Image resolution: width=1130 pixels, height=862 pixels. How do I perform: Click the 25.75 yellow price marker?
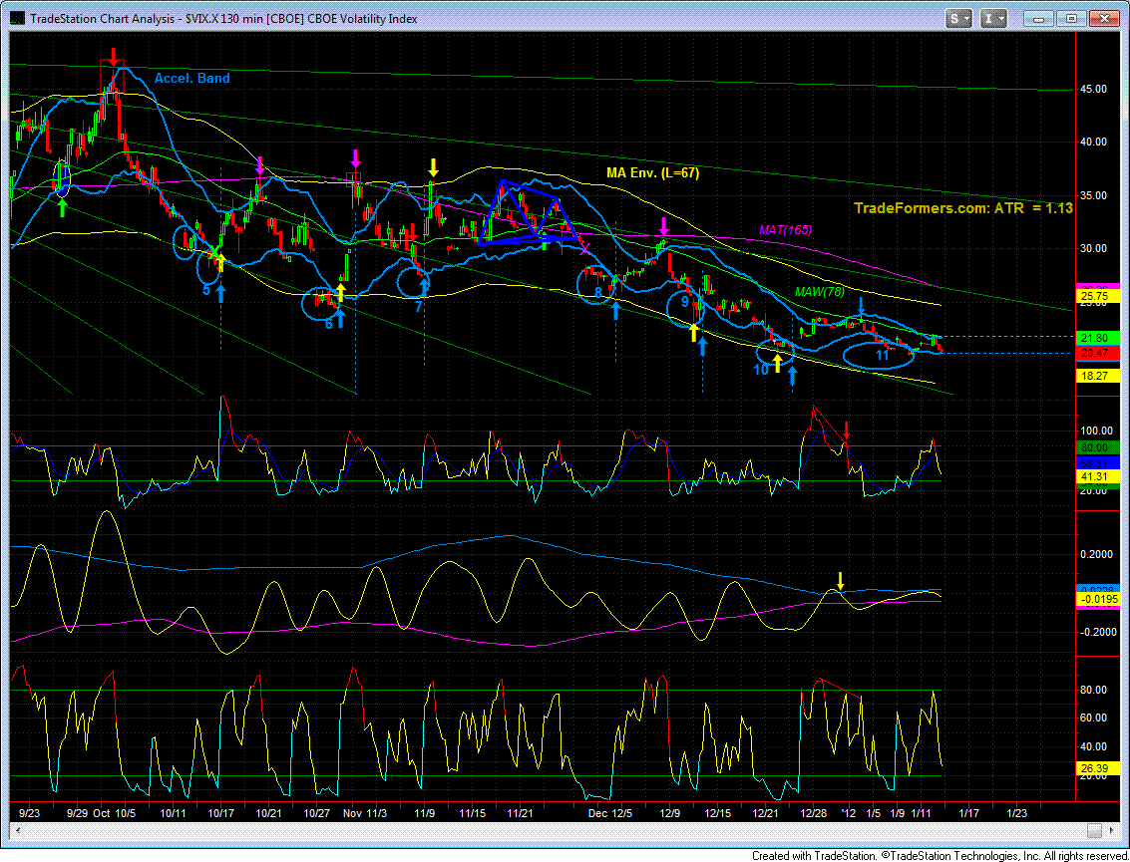[1097, 296]
